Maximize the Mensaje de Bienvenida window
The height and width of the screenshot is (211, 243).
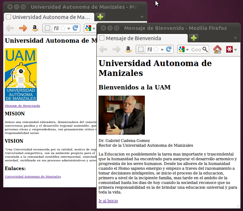click(116, 28)
